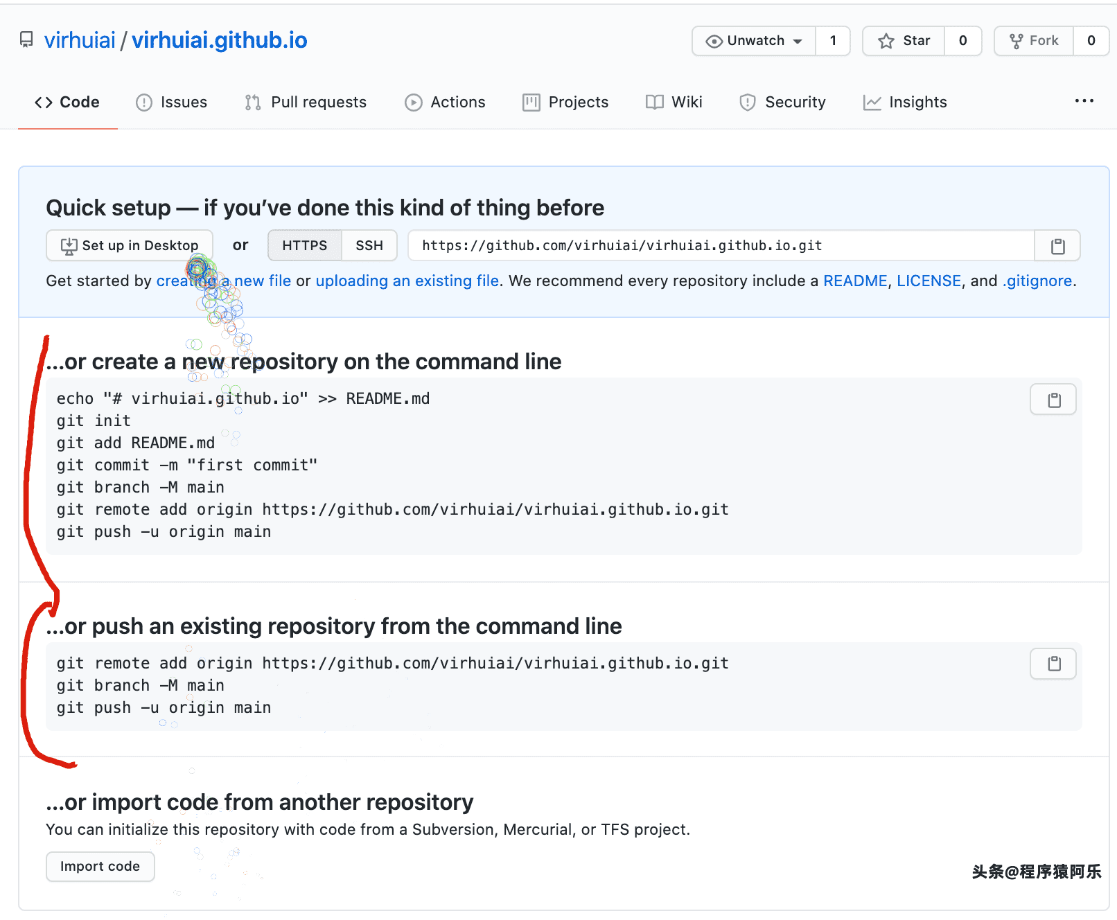Click the fork count next to Fork

pos(1091,41)
